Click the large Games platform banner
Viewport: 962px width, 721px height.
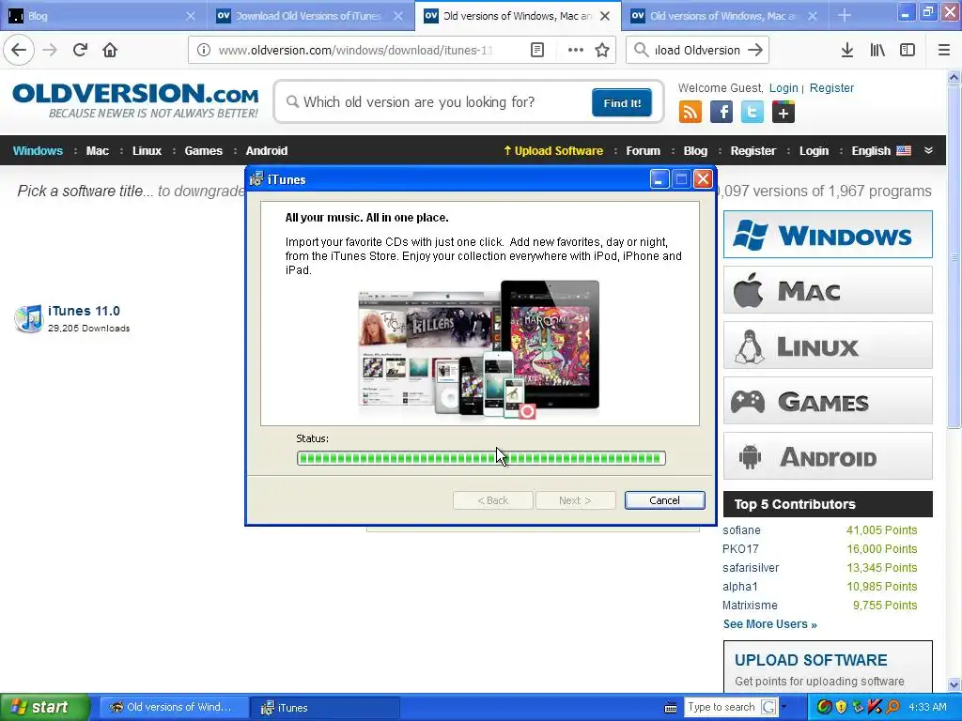pyautogui.click(x=828, y=401)
